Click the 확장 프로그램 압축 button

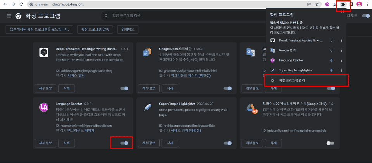[x=95, y=29]
